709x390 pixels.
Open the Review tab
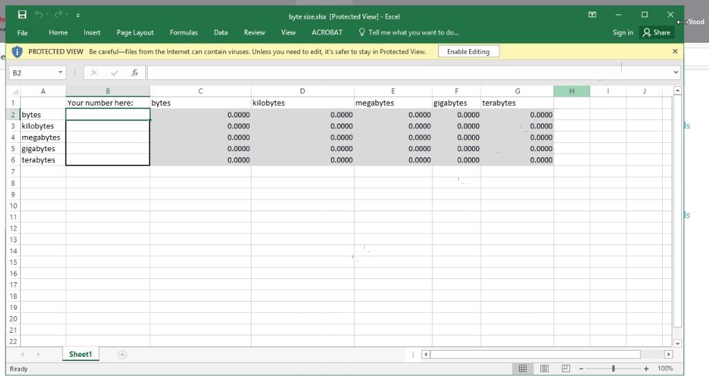254,32
